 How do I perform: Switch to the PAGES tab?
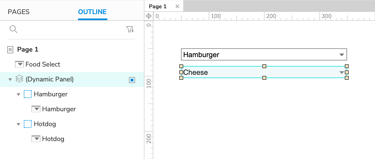coord(19,12)
